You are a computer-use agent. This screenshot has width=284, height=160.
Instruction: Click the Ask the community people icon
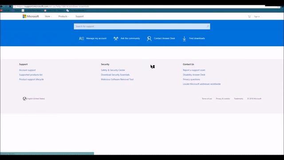116,39
